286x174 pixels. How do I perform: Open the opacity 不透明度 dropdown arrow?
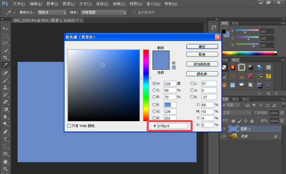pyautogui.click(x=282, y=113)
